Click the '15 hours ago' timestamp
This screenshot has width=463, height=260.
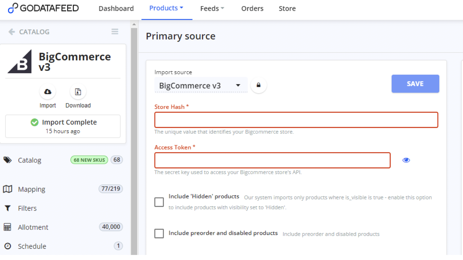pos(63,131)
